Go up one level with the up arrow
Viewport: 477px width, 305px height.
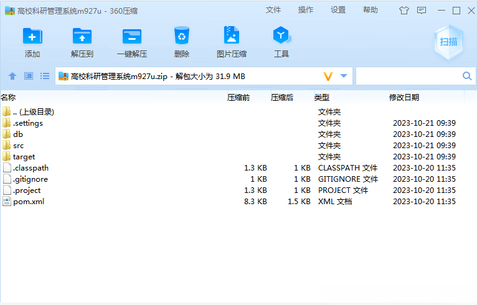(x=12, y=76)
